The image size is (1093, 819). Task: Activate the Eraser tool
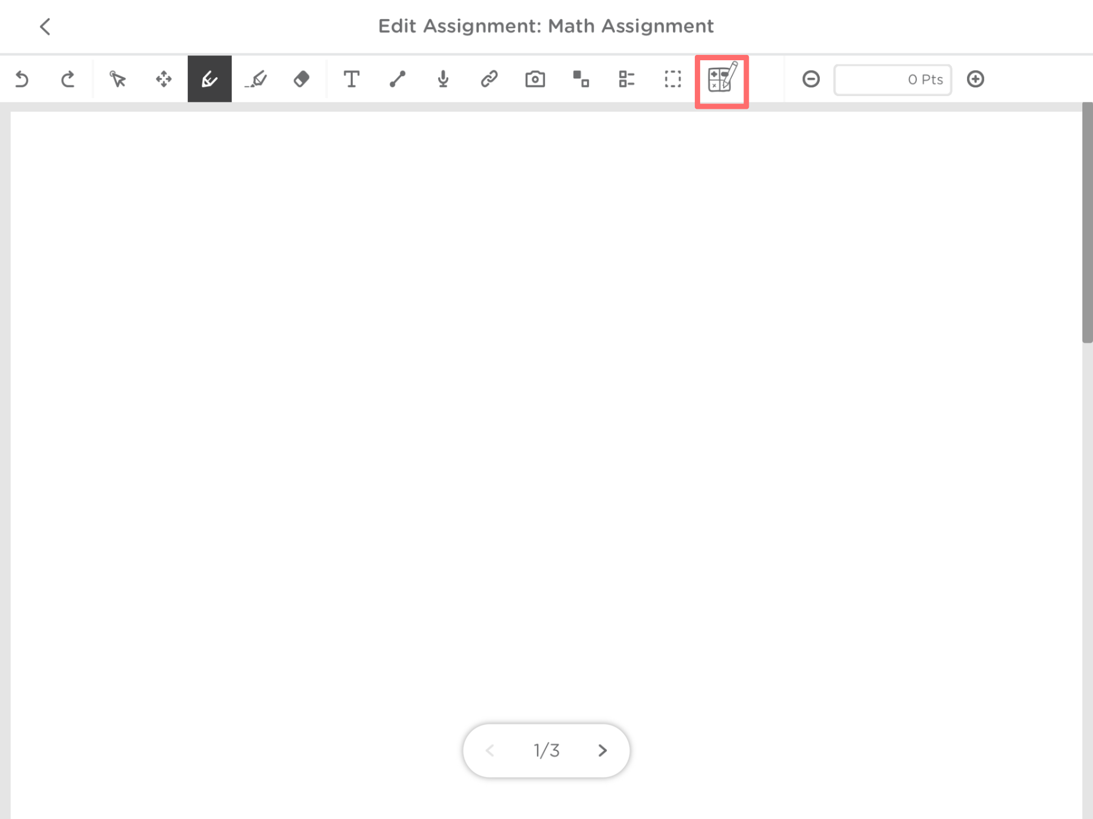pos(300,79)
